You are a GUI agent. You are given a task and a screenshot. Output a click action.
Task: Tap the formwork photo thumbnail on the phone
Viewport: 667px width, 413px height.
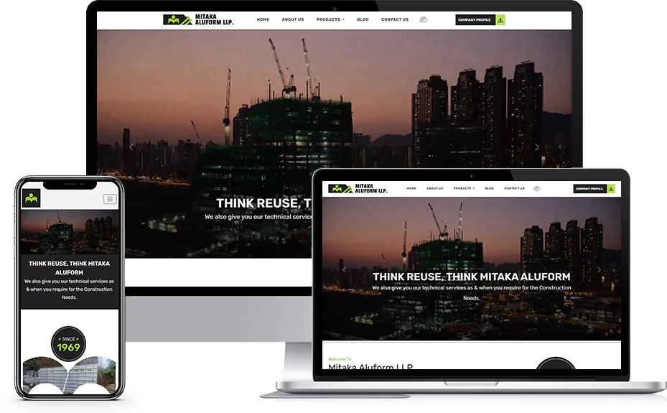tap(70, 375)
